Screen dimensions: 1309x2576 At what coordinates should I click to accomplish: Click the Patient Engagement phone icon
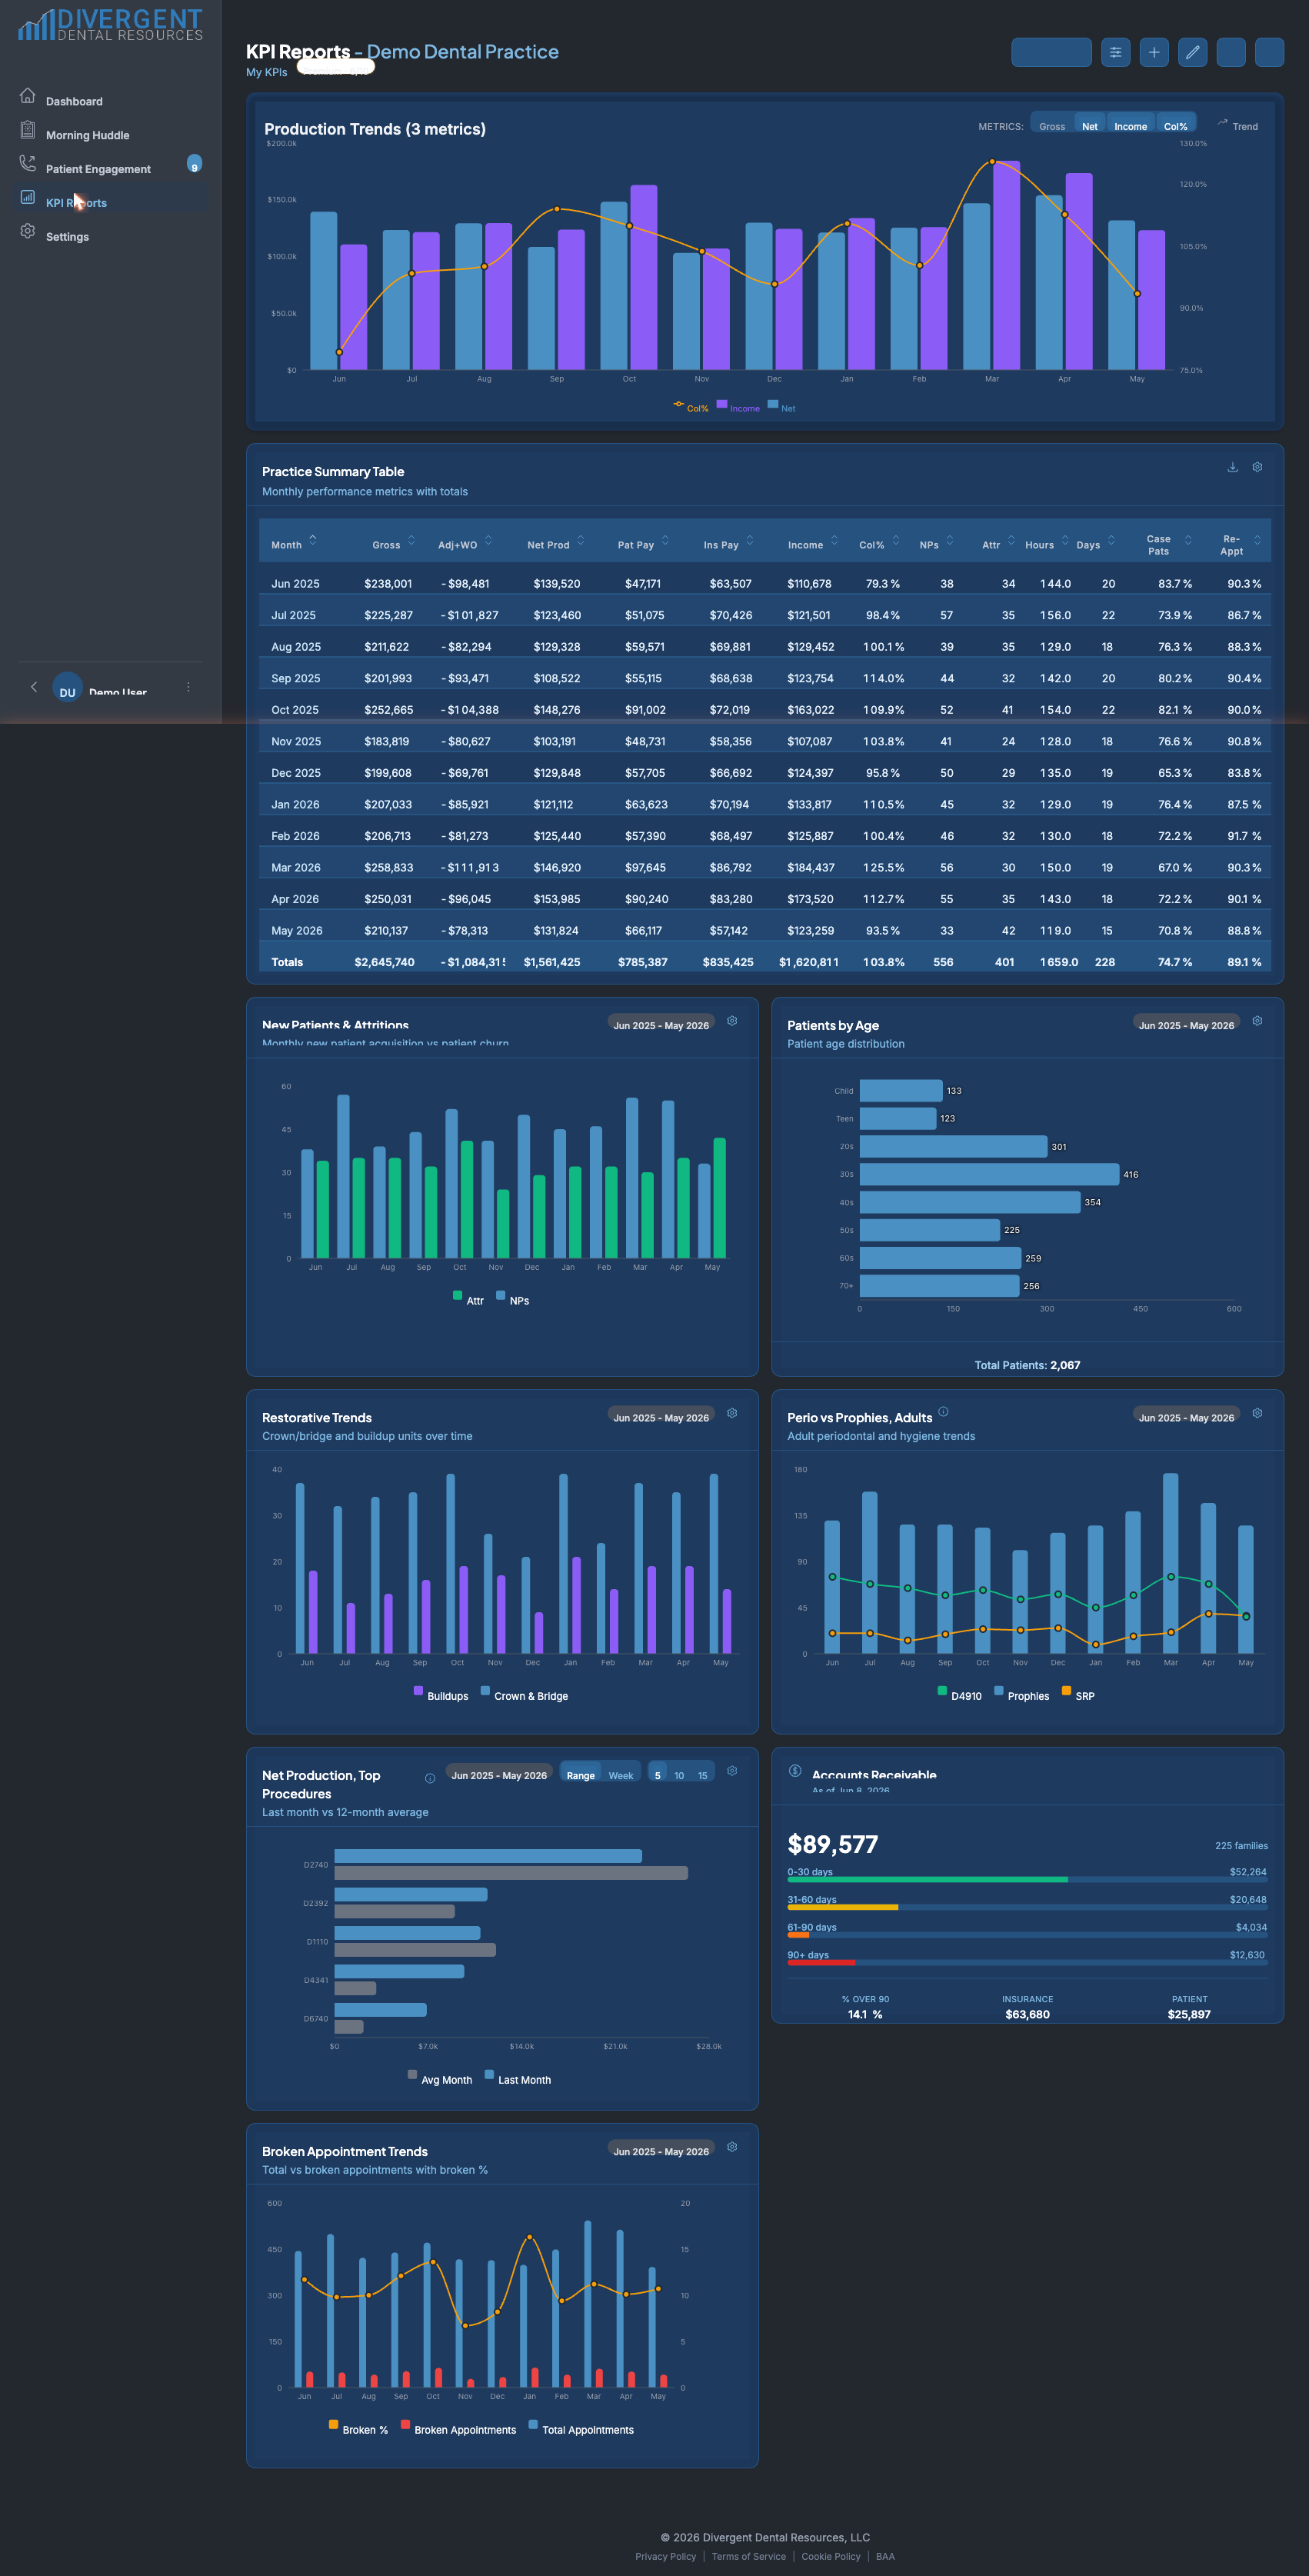point(27,163)
